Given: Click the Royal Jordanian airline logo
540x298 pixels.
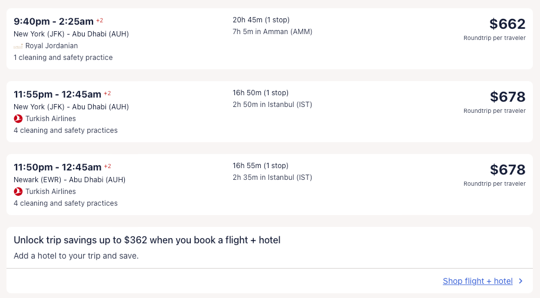Looking at the screenshot, I should tap(18, 46).
